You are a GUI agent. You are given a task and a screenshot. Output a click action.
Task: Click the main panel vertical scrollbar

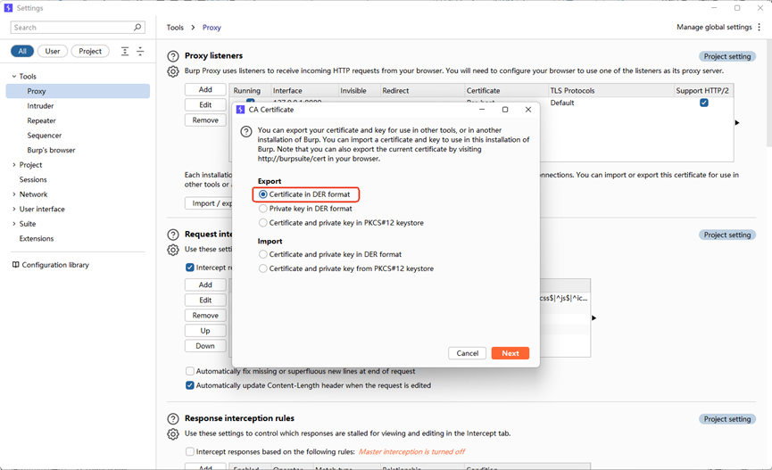point(769,94)
